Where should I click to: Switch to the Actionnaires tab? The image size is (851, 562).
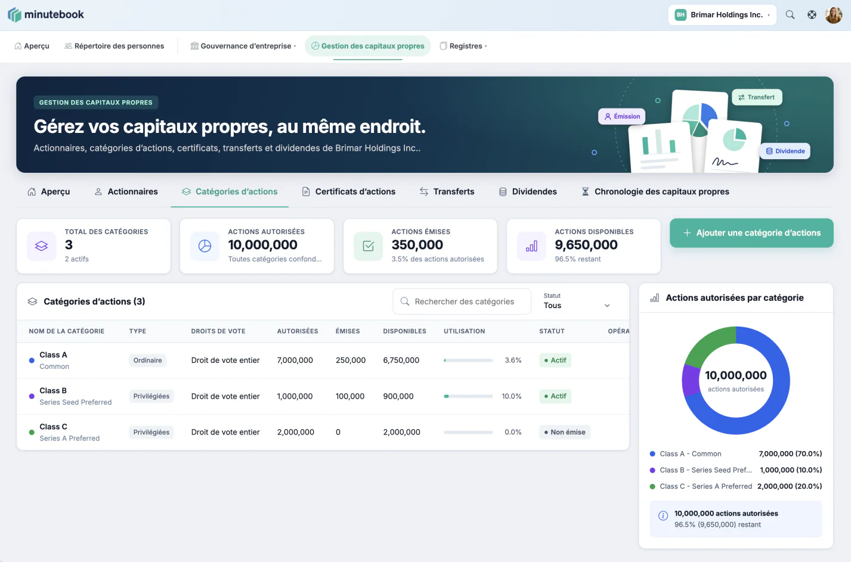(126, 191)
